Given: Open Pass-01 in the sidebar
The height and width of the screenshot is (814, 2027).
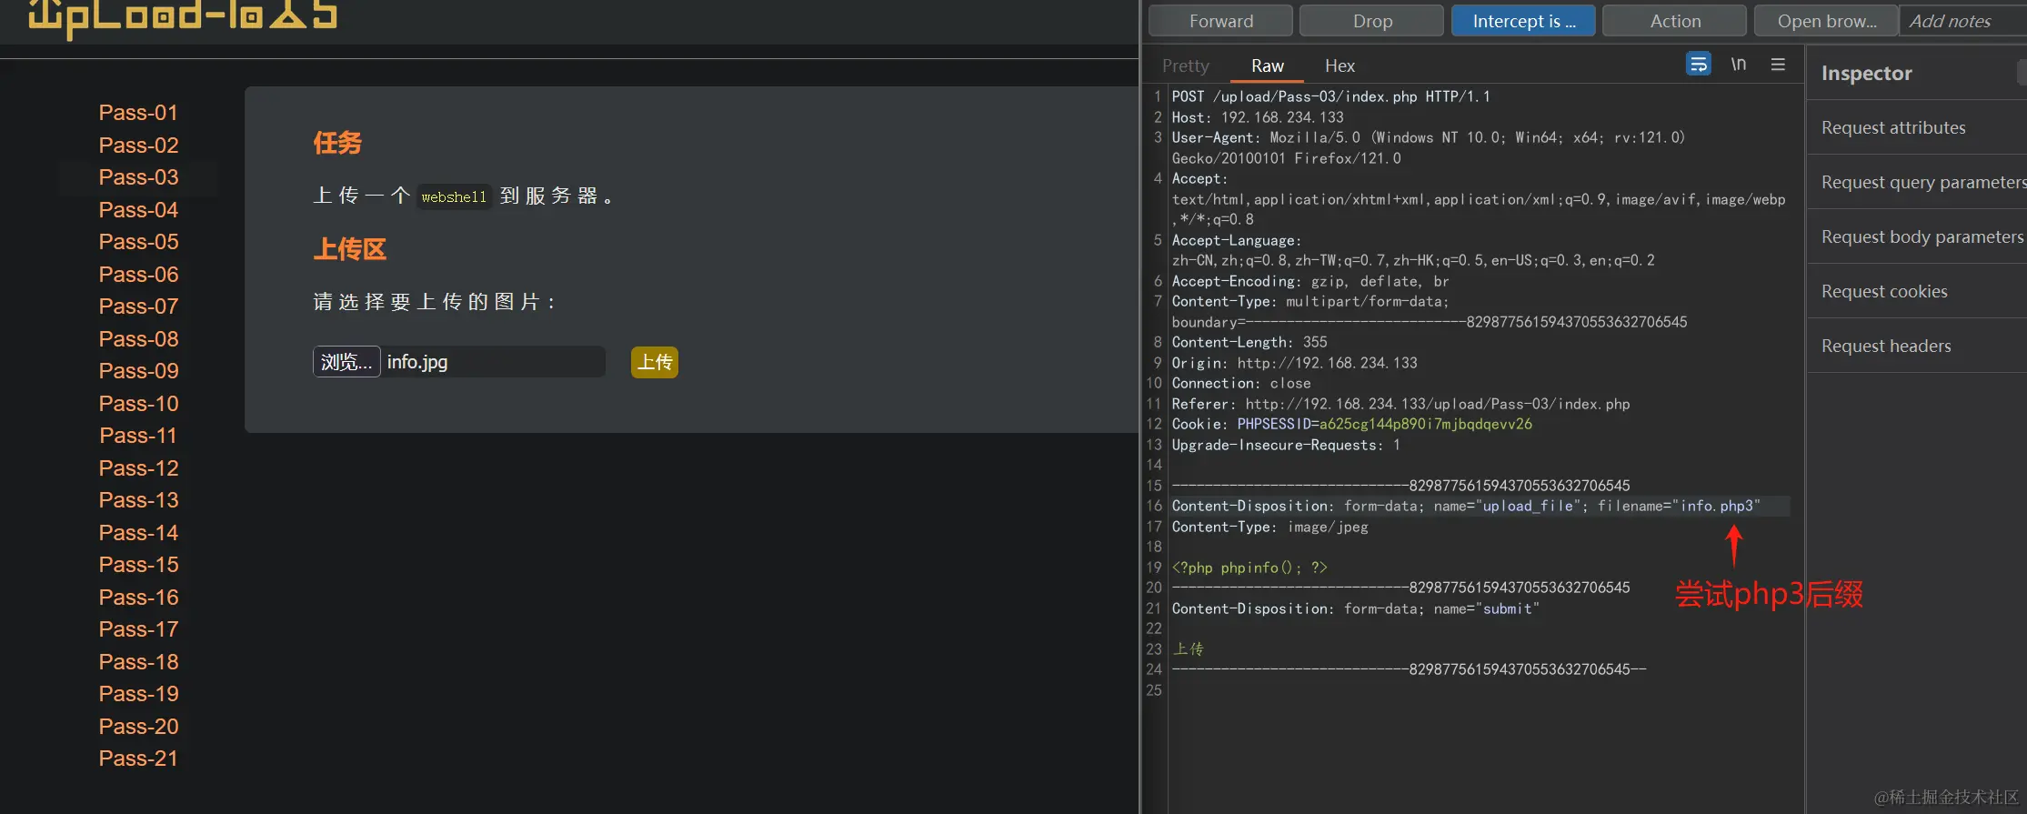Looking at the screenshot, I should click(138, 113).
